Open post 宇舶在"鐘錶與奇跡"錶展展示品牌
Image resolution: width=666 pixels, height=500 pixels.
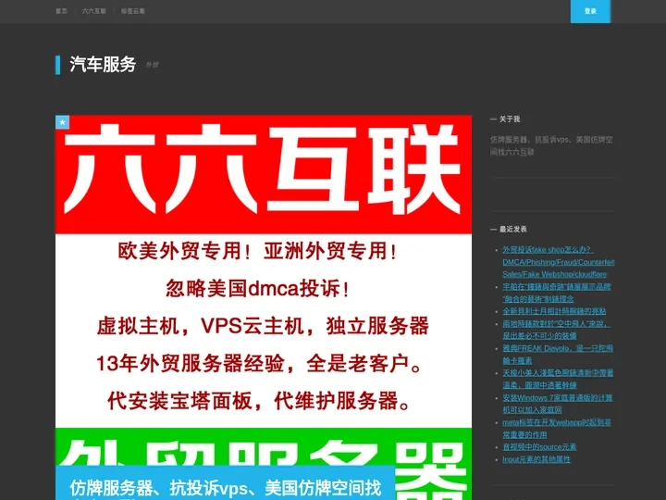point(557,293)
